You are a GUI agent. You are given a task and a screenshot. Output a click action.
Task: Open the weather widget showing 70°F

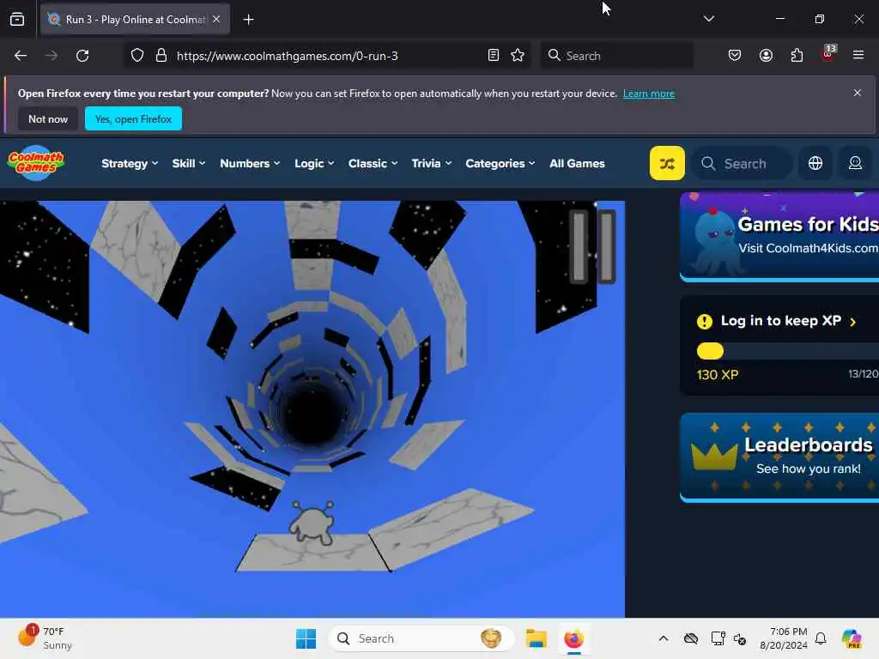(45, 638)
